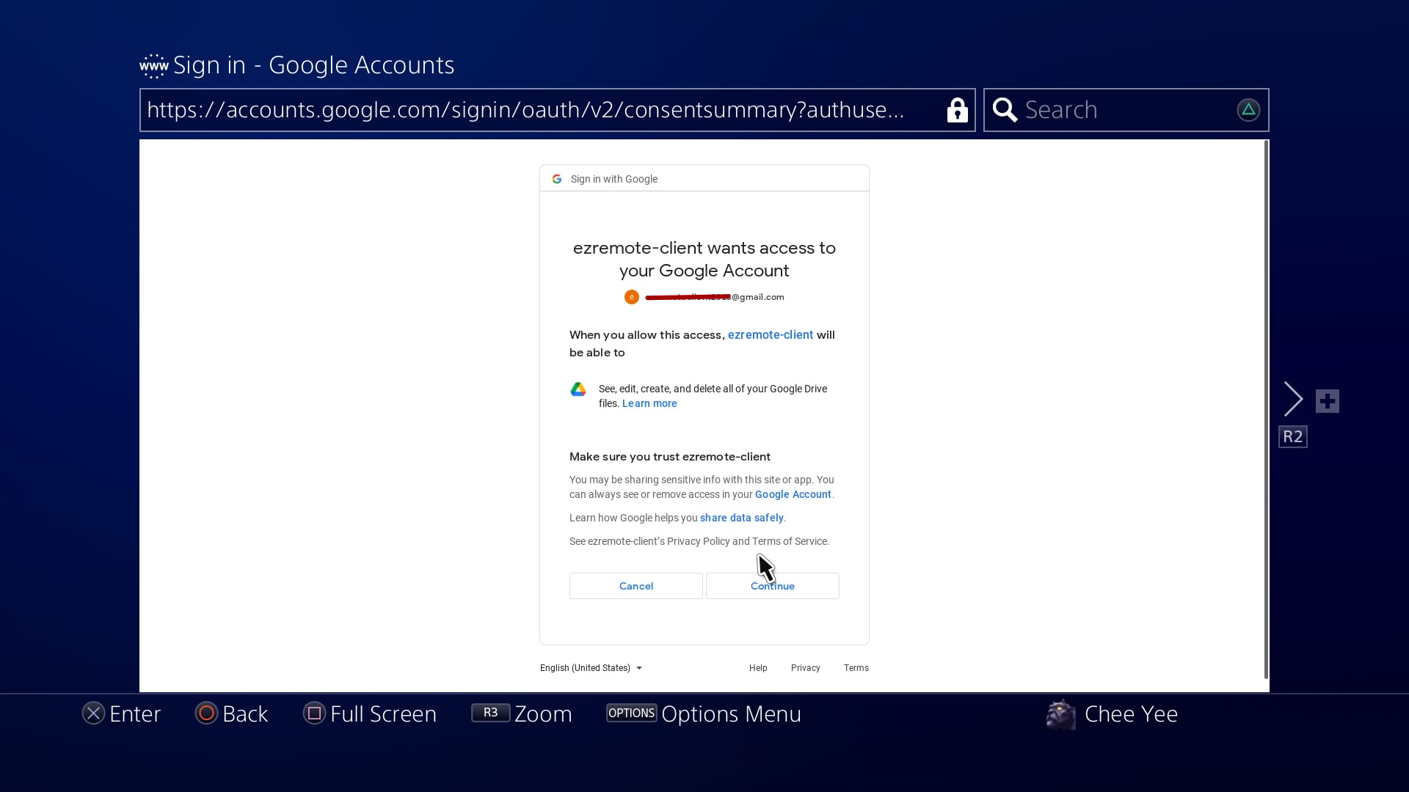
Task: Click the magnifying glass search icon
Action: coord(1005,110)
